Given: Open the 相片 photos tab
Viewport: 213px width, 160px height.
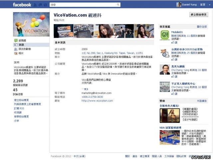Looking at the screenshot, I should [x=21, y=53].
